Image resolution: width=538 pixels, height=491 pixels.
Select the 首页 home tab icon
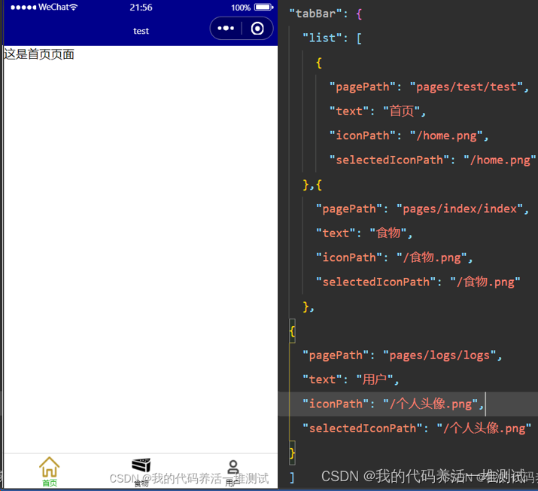50,467
